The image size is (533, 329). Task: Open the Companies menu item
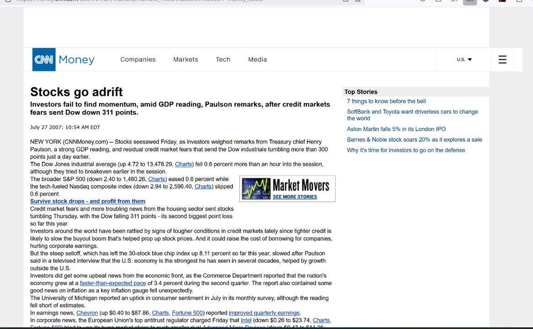coord(138,59)
